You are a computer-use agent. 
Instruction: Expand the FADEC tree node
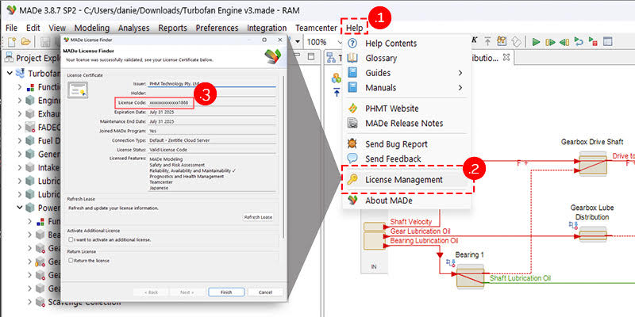(x=19, y=127)
